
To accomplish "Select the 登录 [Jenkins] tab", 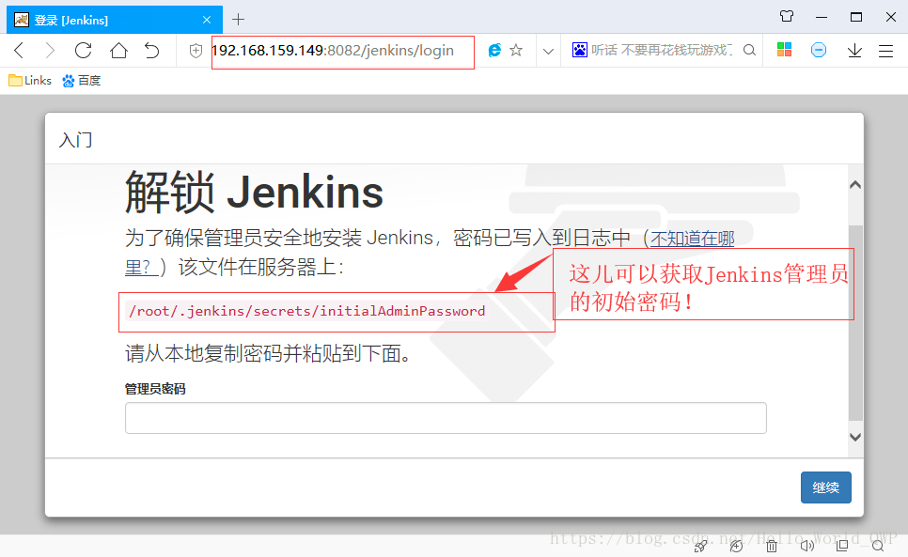I will pyautogui.click(x=114, y=20).
